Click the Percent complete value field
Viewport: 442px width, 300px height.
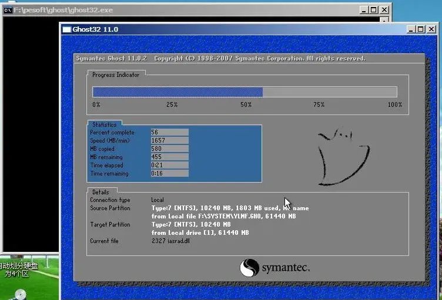point(169,133)
